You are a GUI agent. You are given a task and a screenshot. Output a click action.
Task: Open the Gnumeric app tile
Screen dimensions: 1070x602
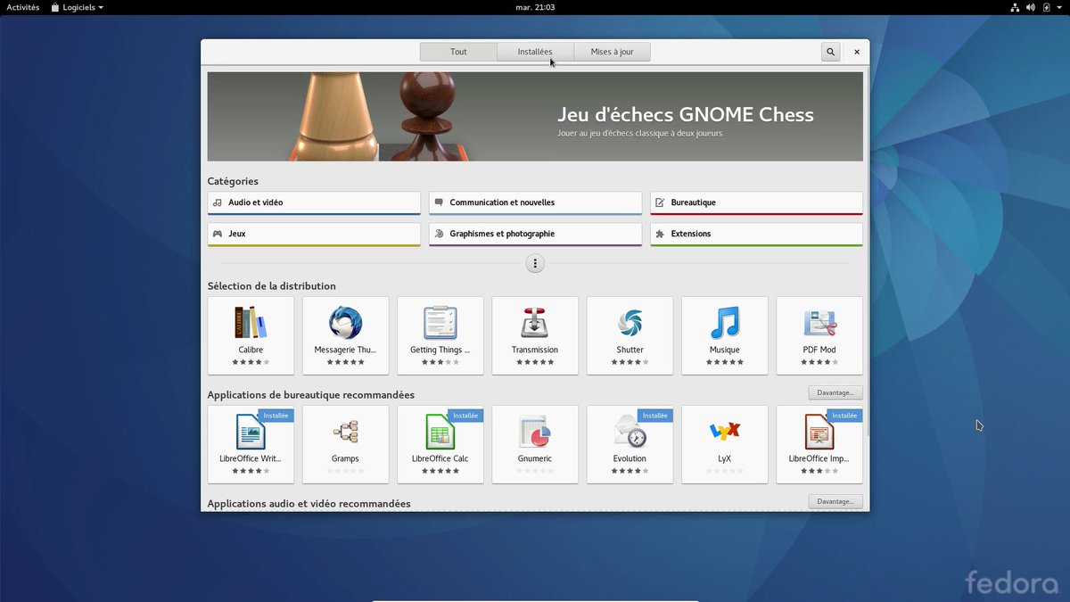point(535,444)
